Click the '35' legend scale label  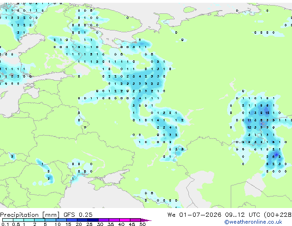(x=111, y=224)
